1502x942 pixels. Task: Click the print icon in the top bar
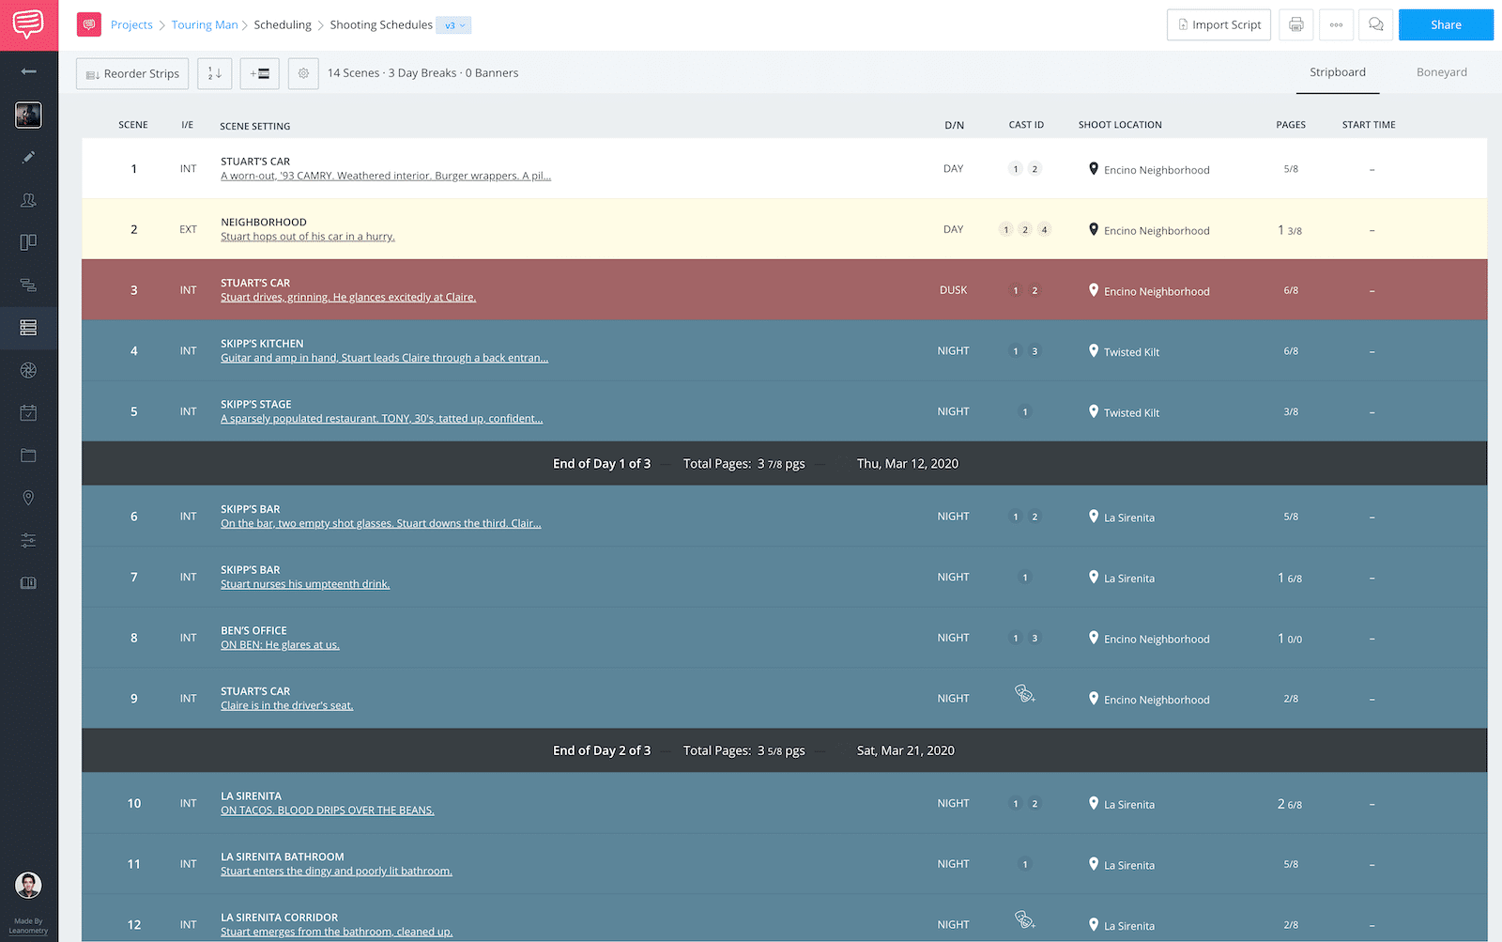click(1295, 24)
